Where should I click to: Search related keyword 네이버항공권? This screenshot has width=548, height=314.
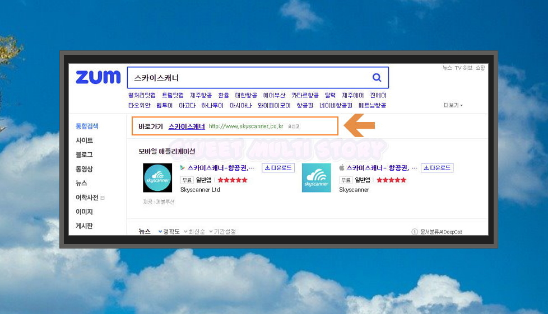click(336, 105)
